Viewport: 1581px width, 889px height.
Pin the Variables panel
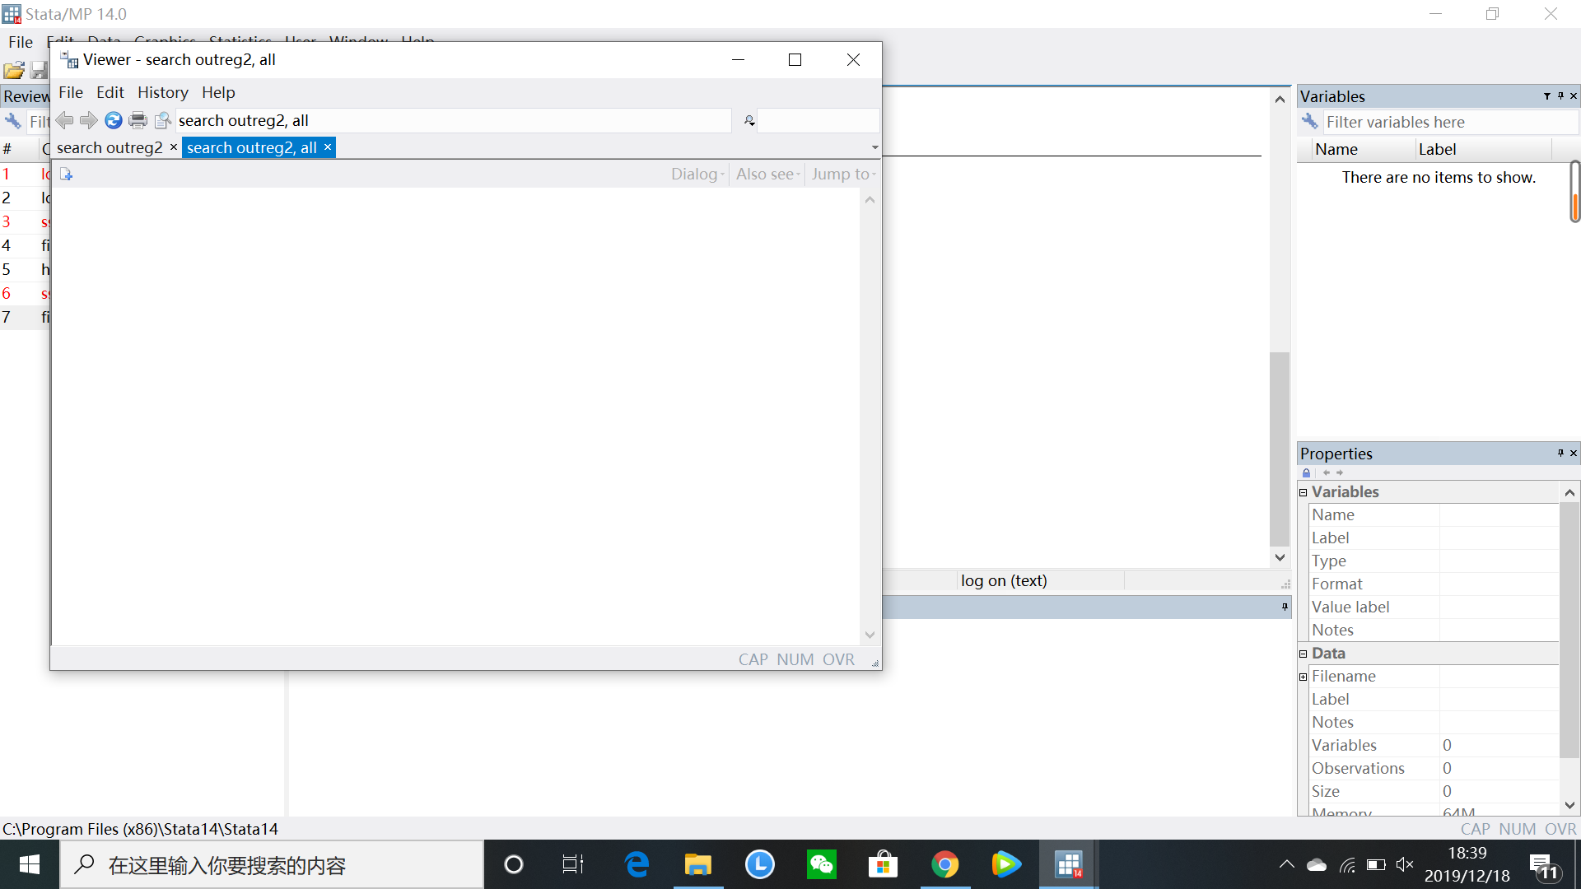(1560, 96)
